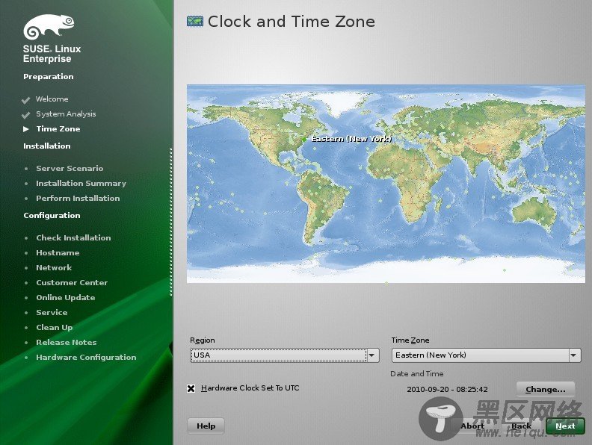Click the Abort button

point(472,426)
